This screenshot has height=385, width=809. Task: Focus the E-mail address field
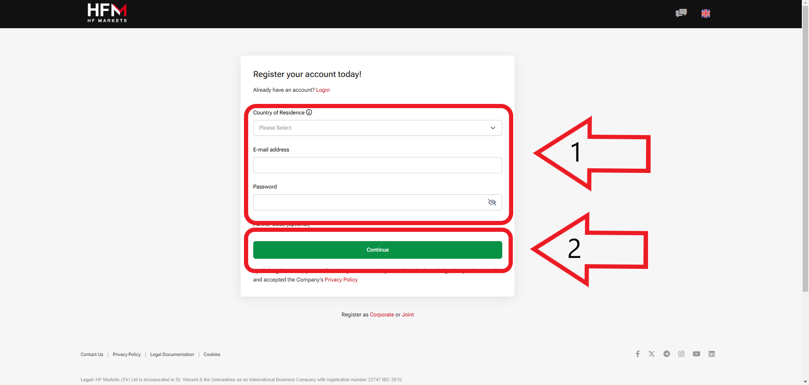tap(378, 165)
